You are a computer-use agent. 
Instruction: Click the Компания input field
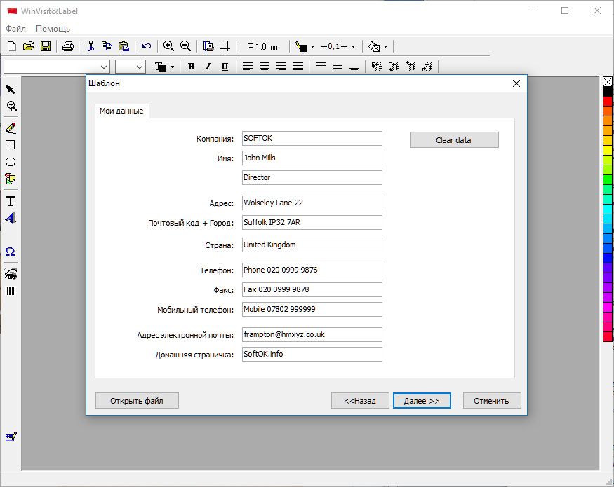pyautogui.click(x=312, y=139)
